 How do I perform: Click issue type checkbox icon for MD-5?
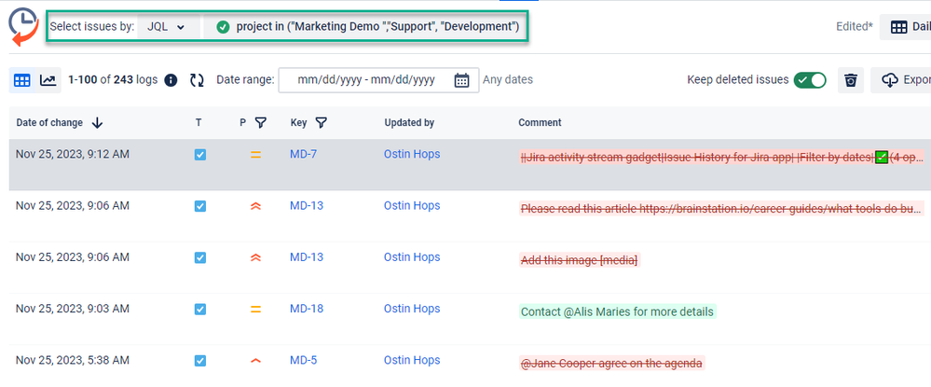tap(200, 361)
